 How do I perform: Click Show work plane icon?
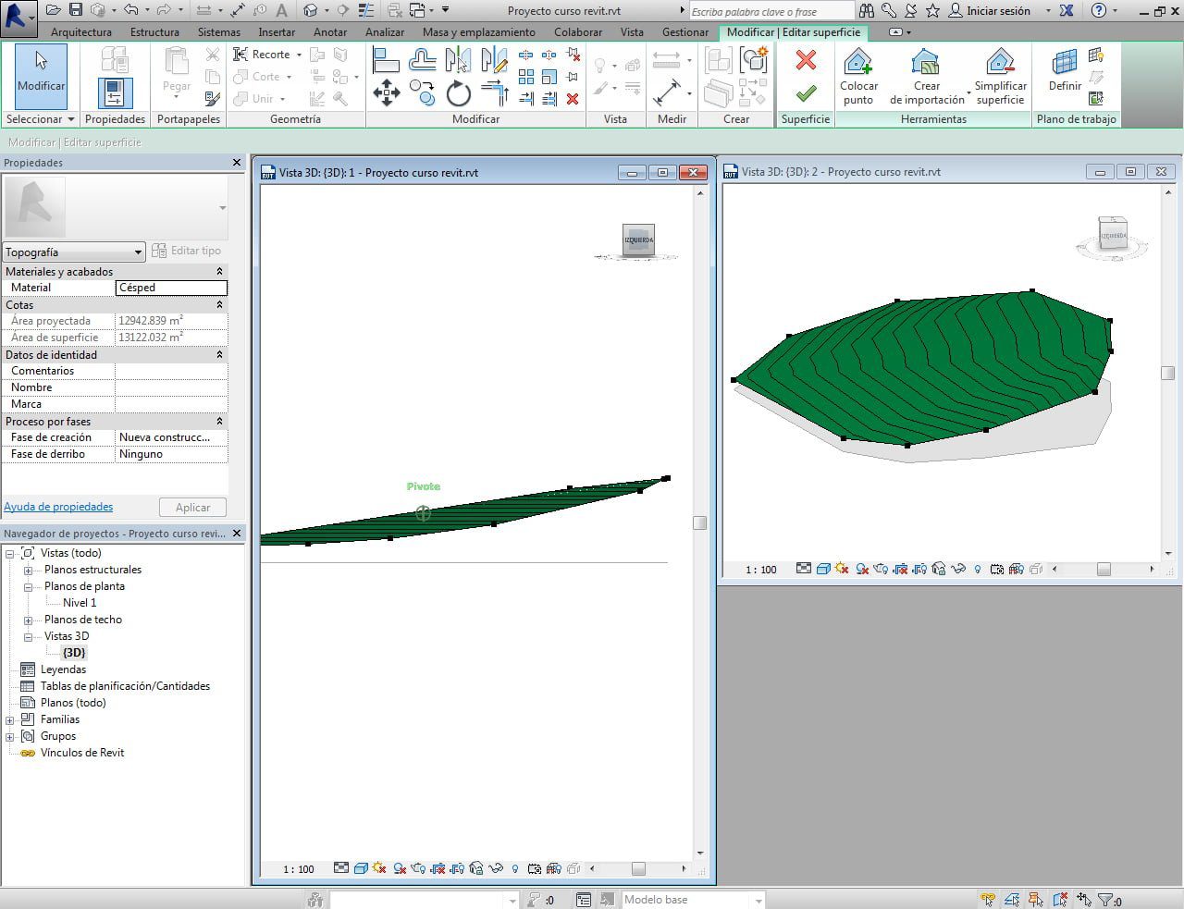1096,55
